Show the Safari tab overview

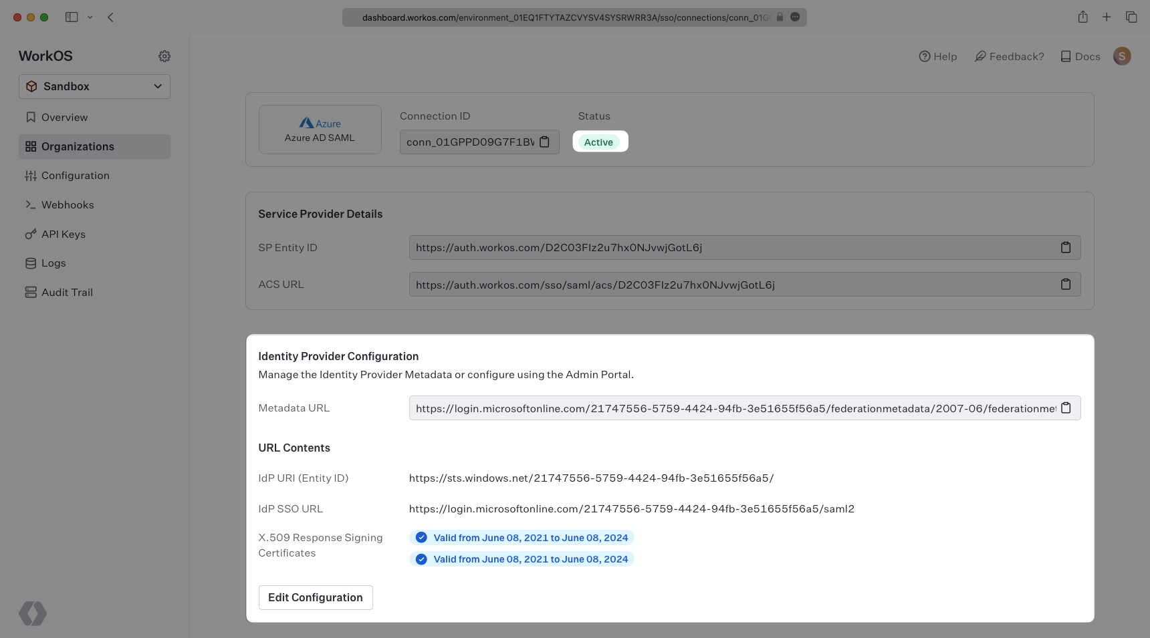1131,17
